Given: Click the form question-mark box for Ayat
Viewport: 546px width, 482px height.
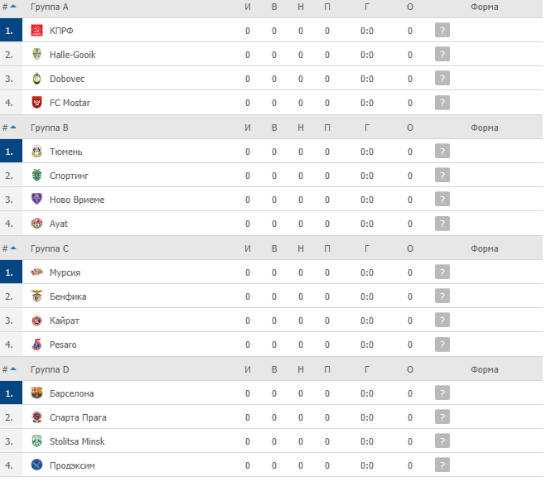Looking at the screenshot, I should (442, 224).
